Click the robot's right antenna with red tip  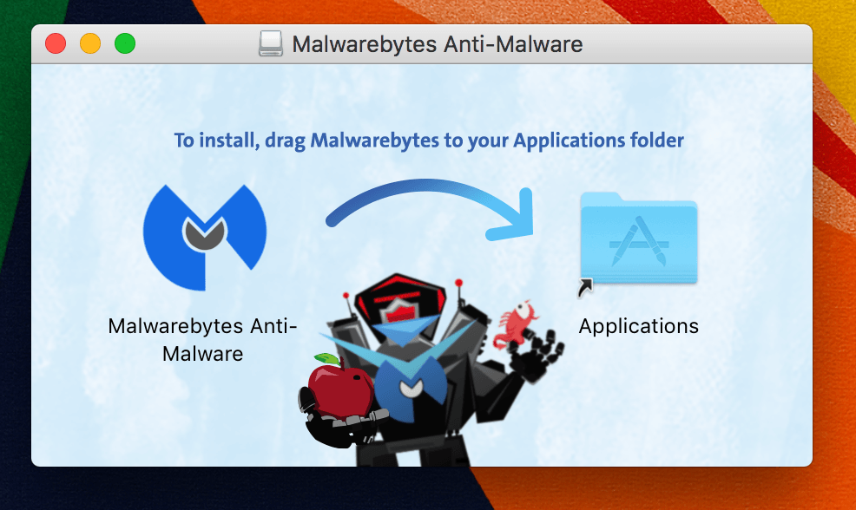tap(459, 295)
